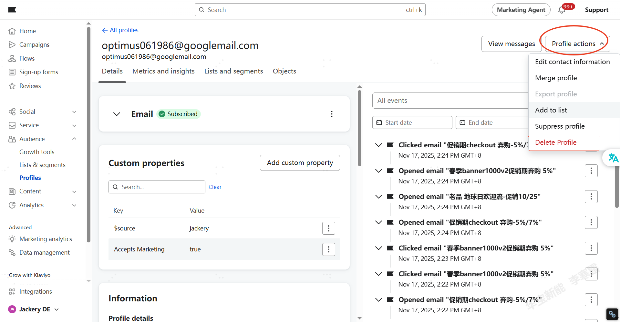Collapse the Email section chevron
This screenshot has width=620, height=322.
pyautogui.click(x=117, y=114)
